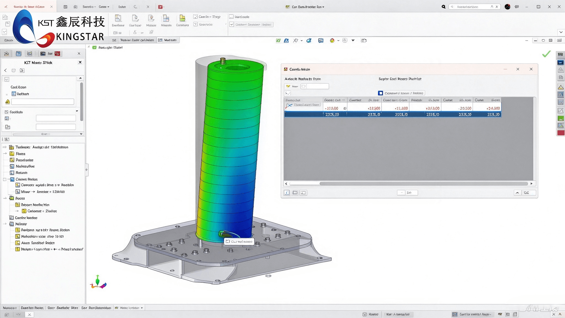
Task: Click the blue letter-A triangle icon in the view toolbar
Action: [286, 41]
